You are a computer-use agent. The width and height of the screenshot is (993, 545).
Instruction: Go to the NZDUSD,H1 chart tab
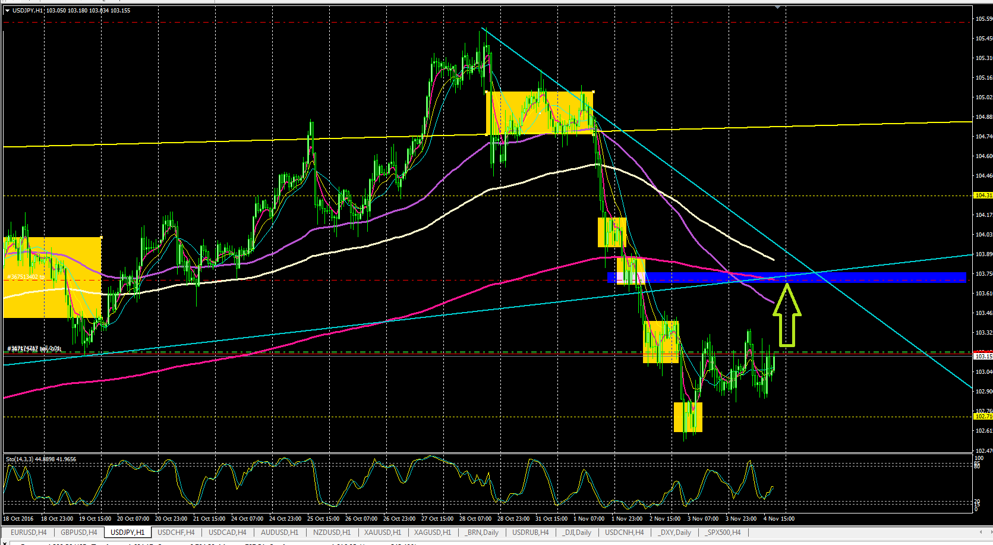[x=332, y=533]
